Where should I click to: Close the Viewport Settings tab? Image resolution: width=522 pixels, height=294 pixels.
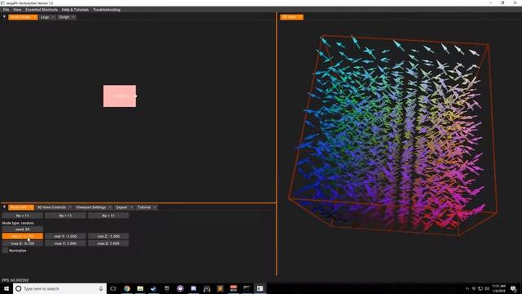[x=110, y=207]
